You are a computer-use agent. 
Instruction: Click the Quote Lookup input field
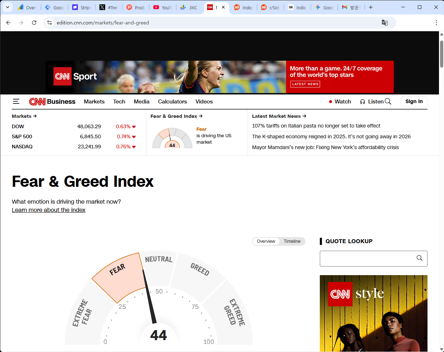[366, 259]
